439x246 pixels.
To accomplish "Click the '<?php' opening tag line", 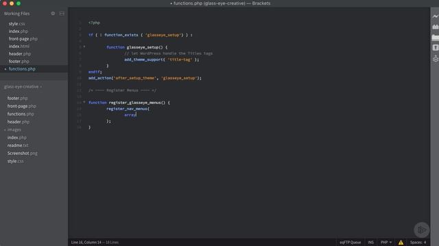I will point(94,23).
